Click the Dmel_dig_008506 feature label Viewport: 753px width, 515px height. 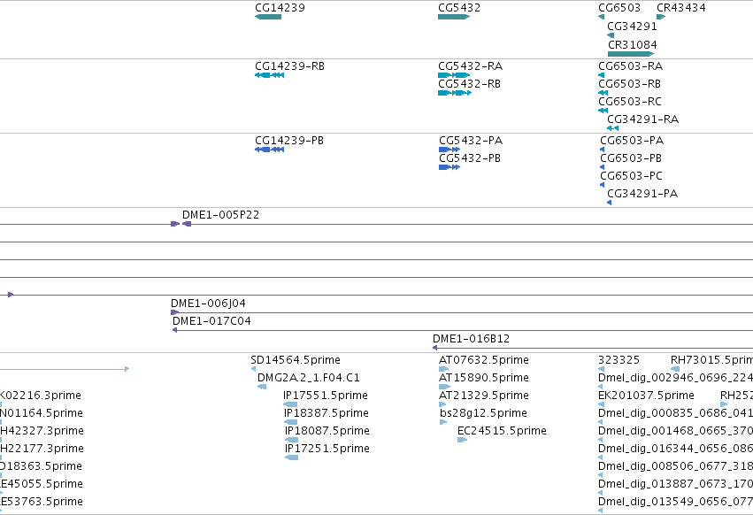pyautogui.click(x=675, y=466)
